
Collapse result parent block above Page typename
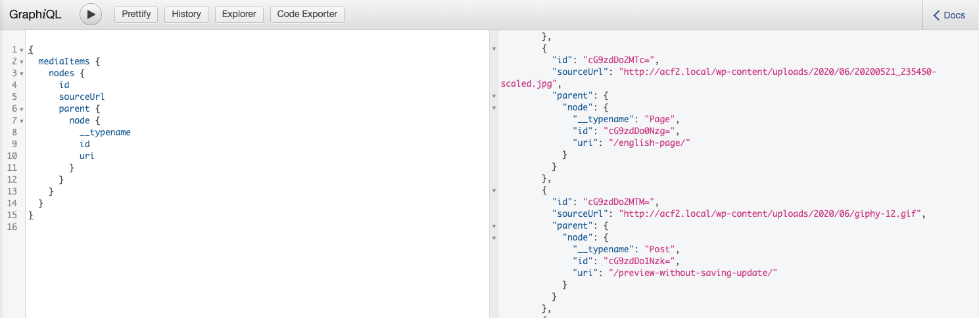pos(494,96)
